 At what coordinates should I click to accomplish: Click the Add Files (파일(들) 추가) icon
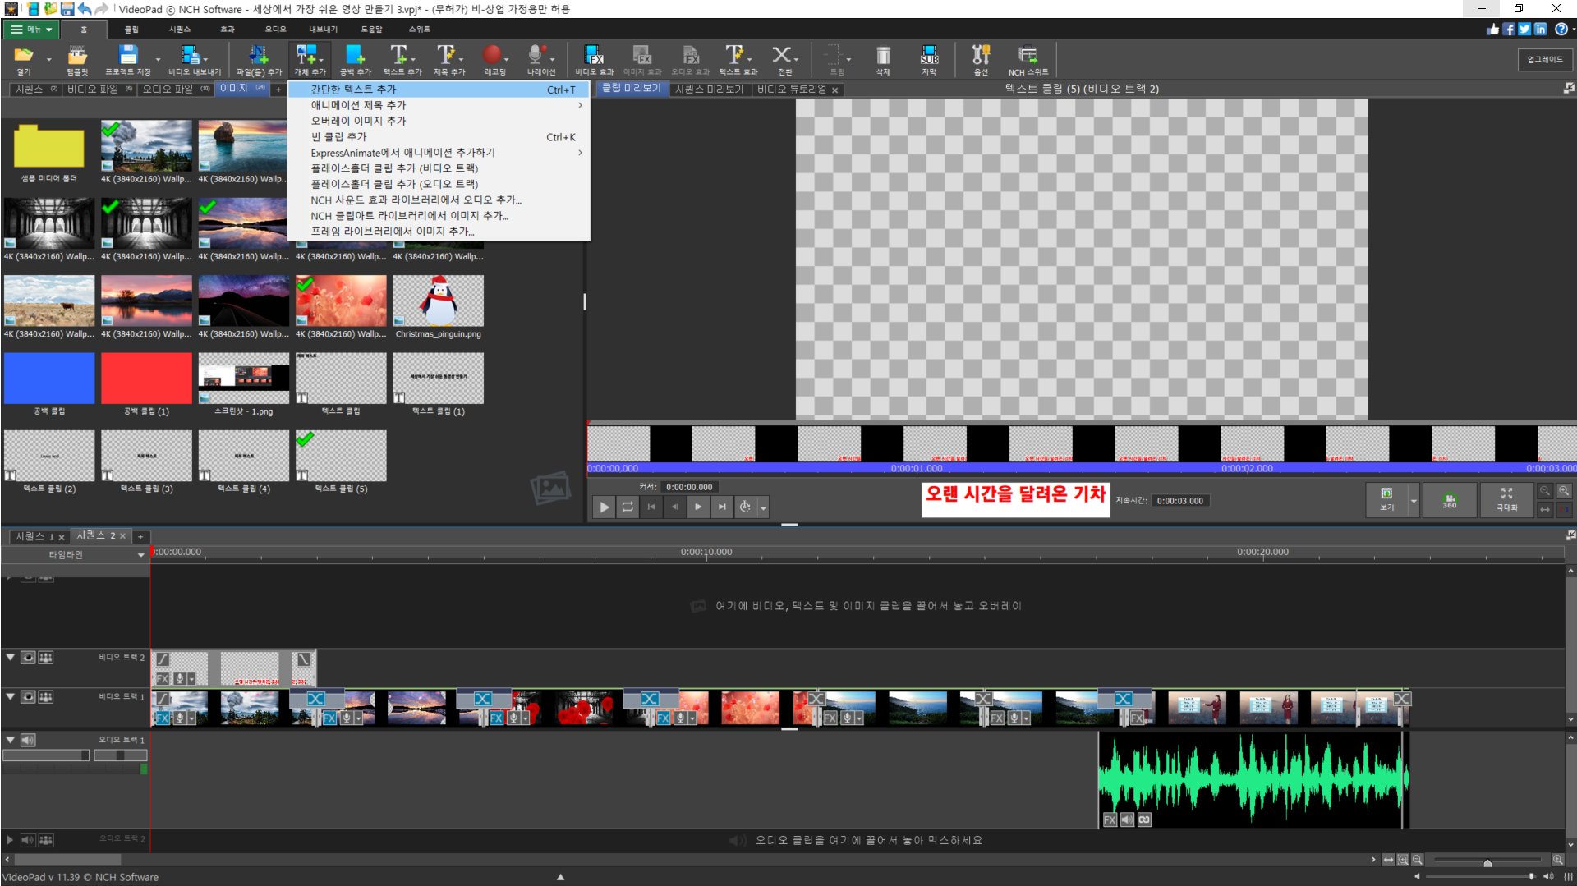click(x=259, y=56)
